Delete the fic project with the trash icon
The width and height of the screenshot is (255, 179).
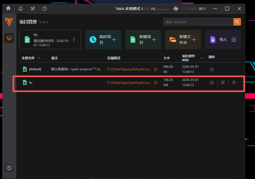pos(234,82)
